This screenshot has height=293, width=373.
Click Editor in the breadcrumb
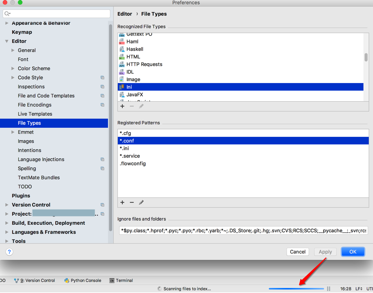point(125,14)
